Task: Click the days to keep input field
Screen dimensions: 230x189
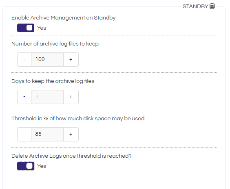Action: pyautogui.click(x=47, y=97)
